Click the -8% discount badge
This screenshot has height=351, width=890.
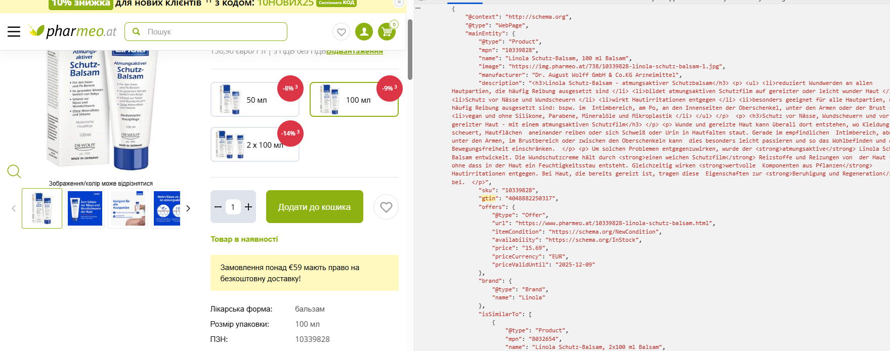[290, 88]
